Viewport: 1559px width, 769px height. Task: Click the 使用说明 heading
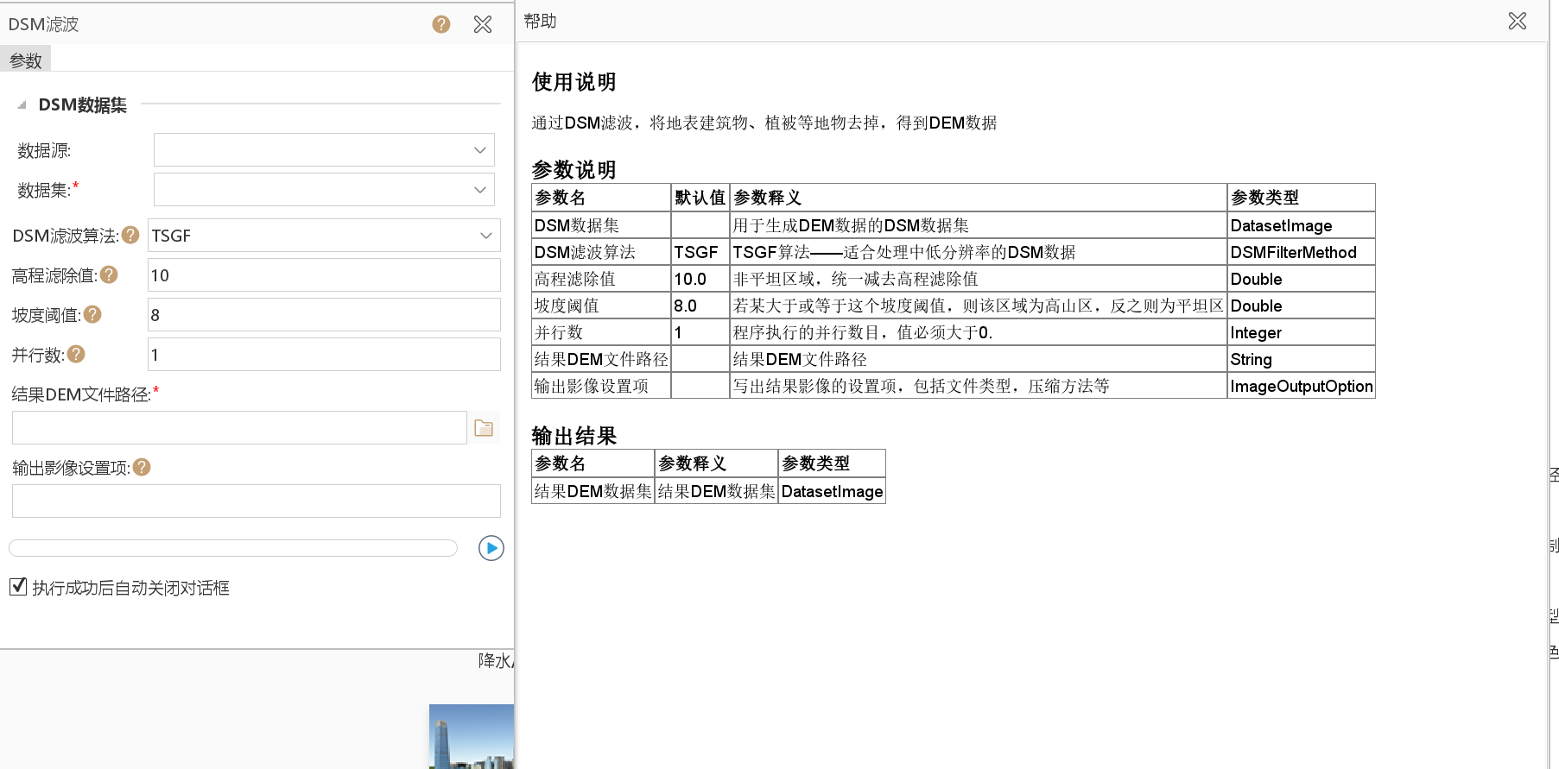click(x=574, y=82)
